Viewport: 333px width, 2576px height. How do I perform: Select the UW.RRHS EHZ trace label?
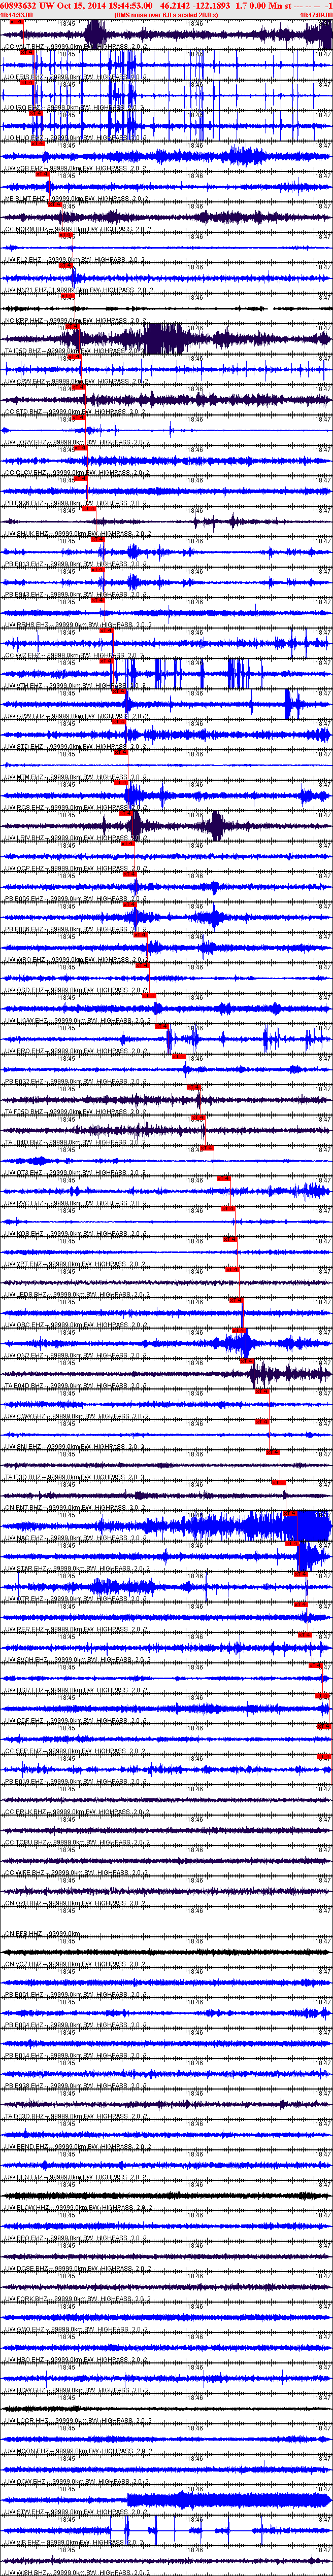78,626
